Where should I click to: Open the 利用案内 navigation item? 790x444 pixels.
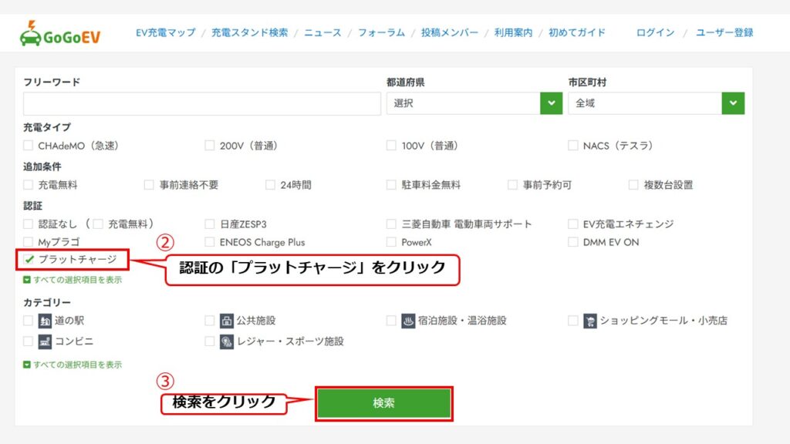[x=513, y=32]
